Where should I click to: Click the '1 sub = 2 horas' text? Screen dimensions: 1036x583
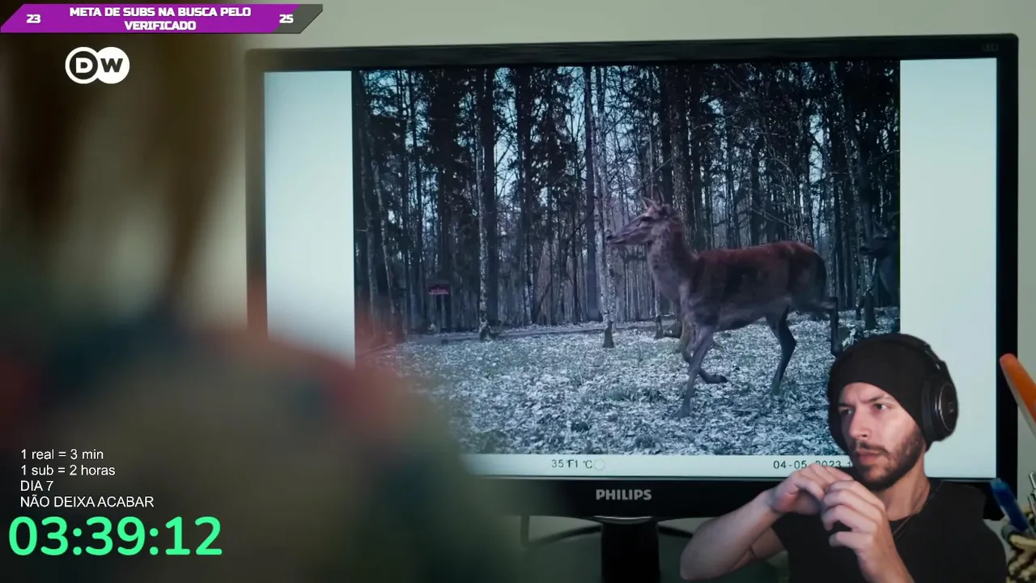(68, 470)
